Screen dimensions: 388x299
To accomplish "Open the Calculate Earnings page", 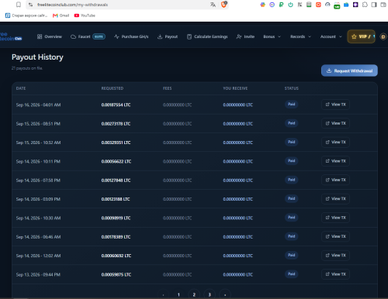I will tap(207, 36).
